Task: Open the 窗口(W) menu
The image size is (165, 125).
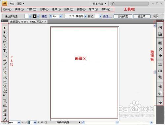Action: 93,10
